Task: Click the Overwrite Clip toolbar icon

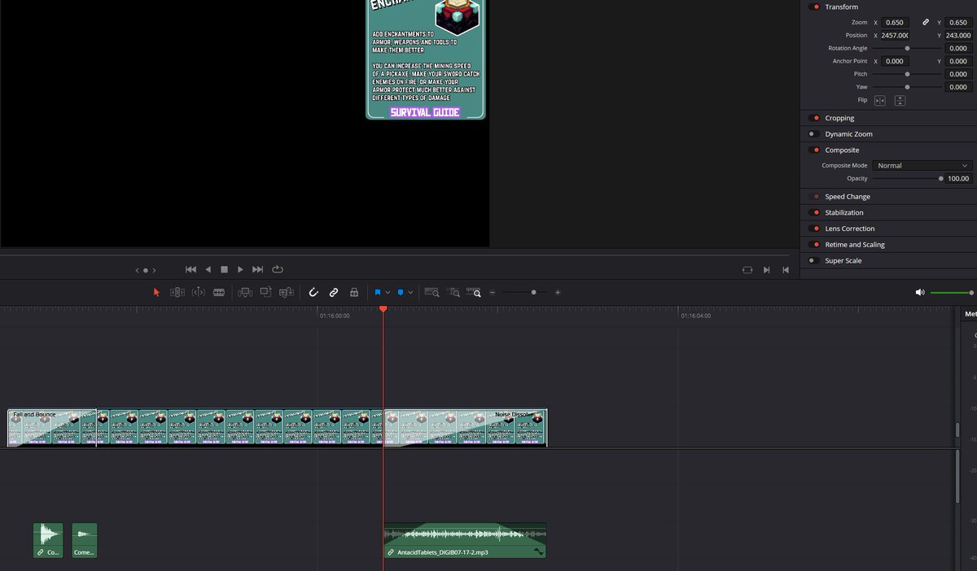Action: point(265,292)
